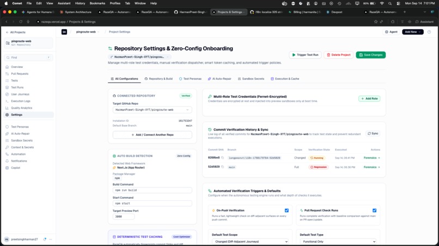Click Add Role button
The image size is (439, 246).
369,99
